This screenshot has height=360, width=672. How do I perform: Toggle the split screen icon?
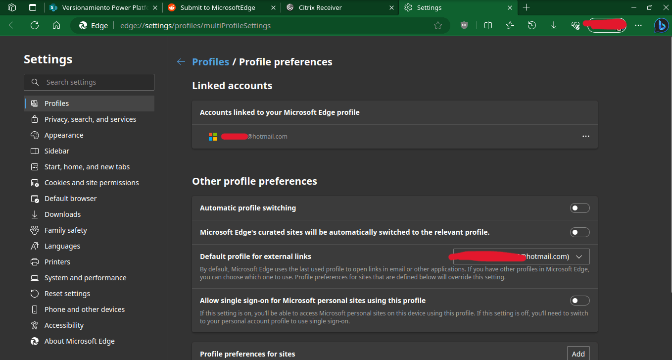click(488, 25)
